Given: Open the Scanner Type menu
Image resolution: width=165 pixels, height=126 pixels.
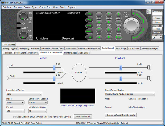Looking at the screenshot, I should point(30,7).
